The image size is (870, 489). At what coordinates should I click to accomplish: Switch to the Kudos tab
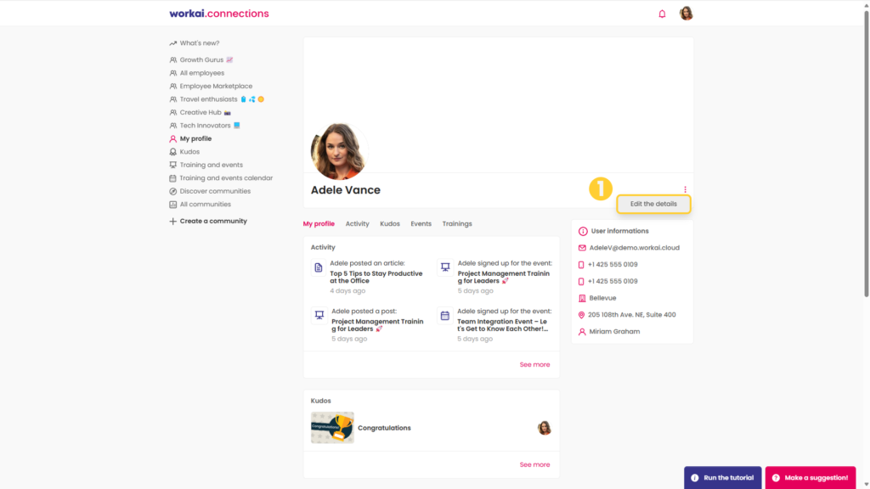[390, 224]
